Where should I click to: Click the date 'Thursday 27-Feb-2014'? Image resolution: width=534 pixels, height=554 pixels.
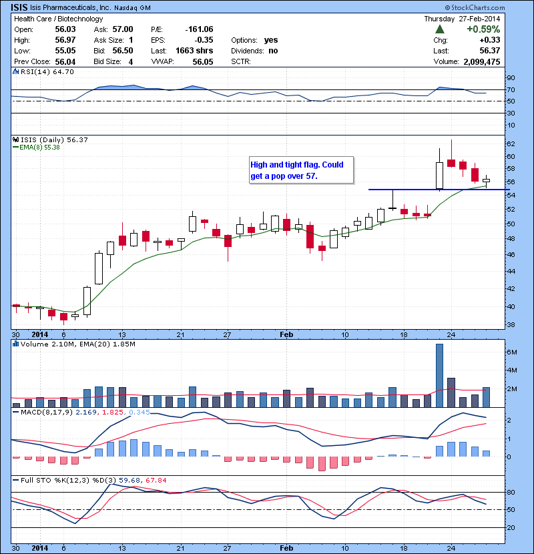(x=462, y=19)
